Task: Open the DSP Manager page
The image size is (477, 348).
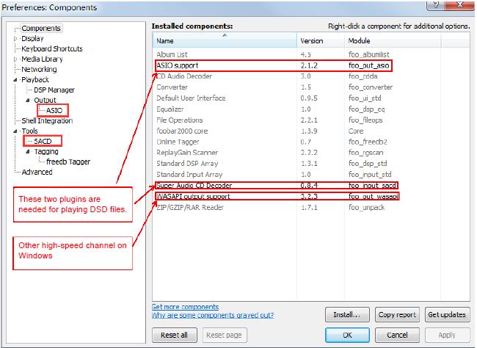Action: (x=54, y=90)
